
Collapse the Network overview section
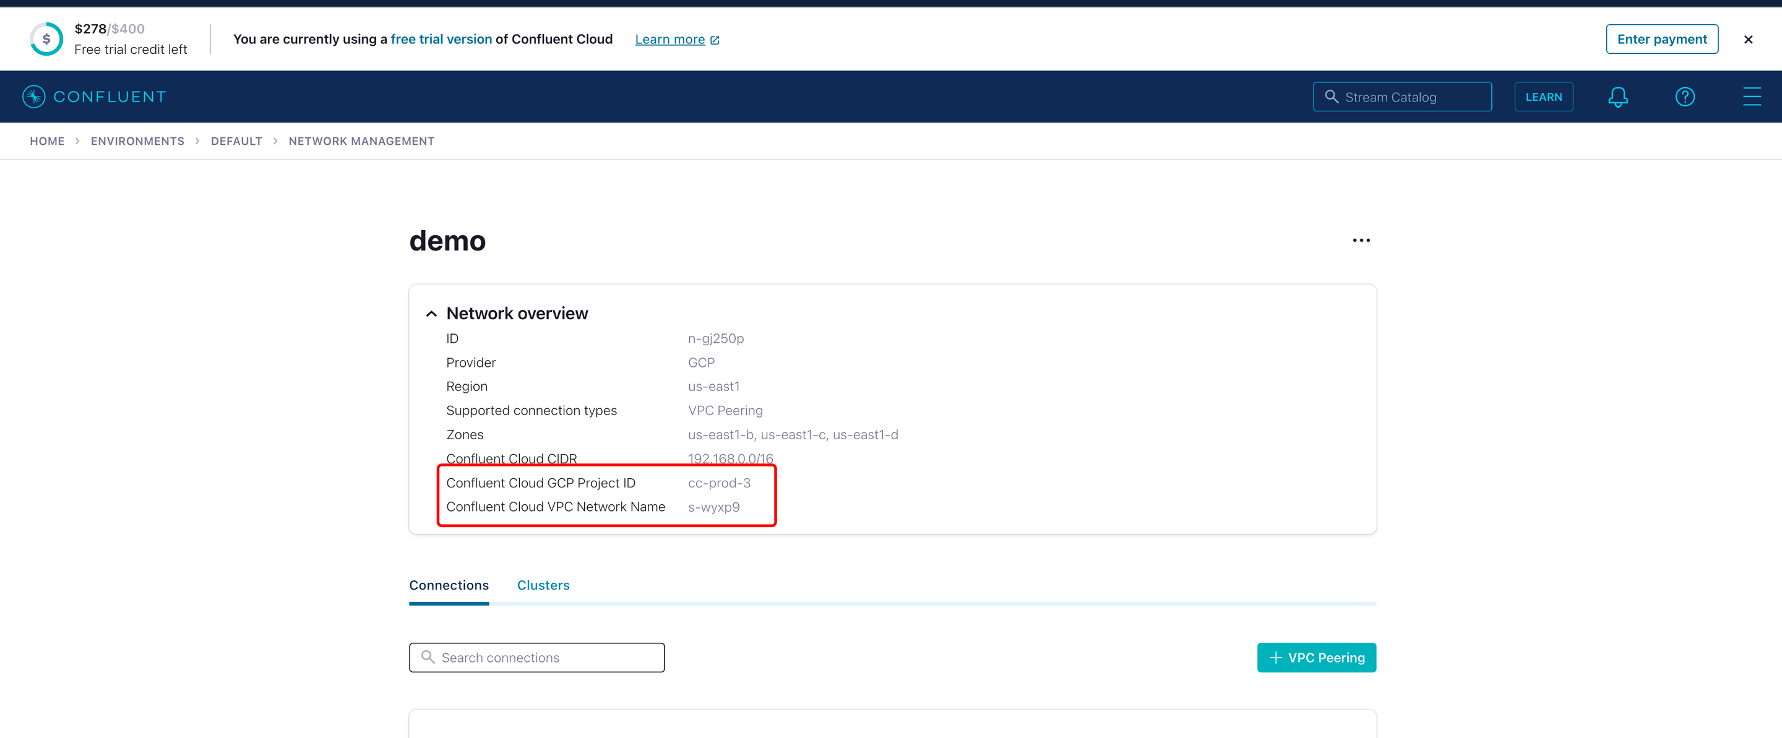coord(431,314)
